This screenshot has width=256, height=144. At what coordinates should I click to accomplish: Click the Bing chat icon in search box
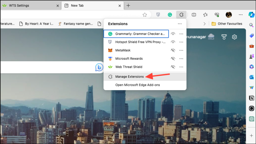click(99, 67)
